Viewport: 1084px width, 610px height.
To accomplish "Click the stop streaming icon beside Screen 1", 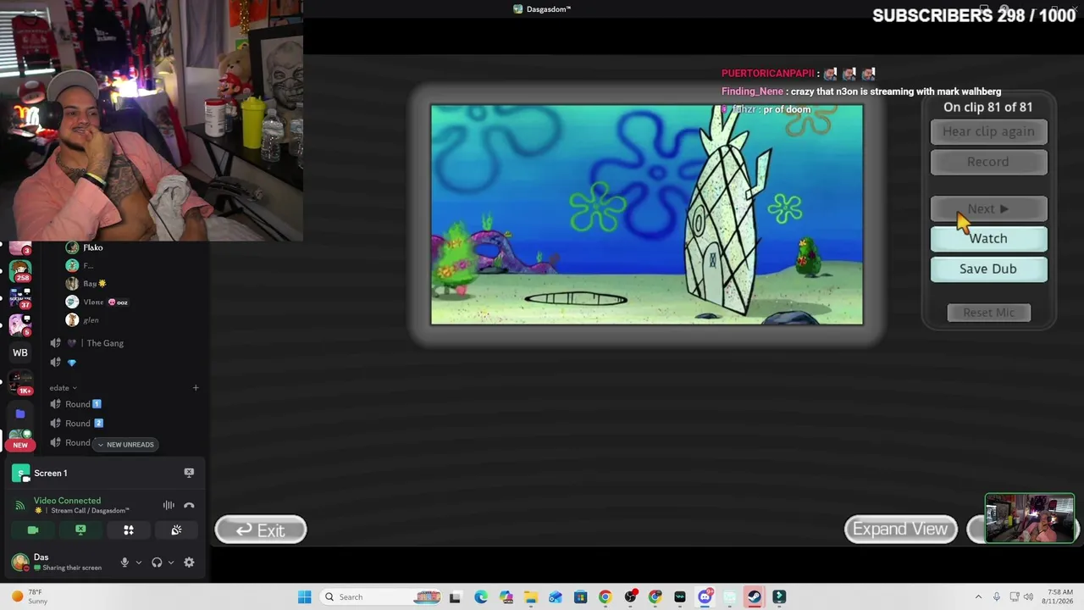I will pos(189,473).
